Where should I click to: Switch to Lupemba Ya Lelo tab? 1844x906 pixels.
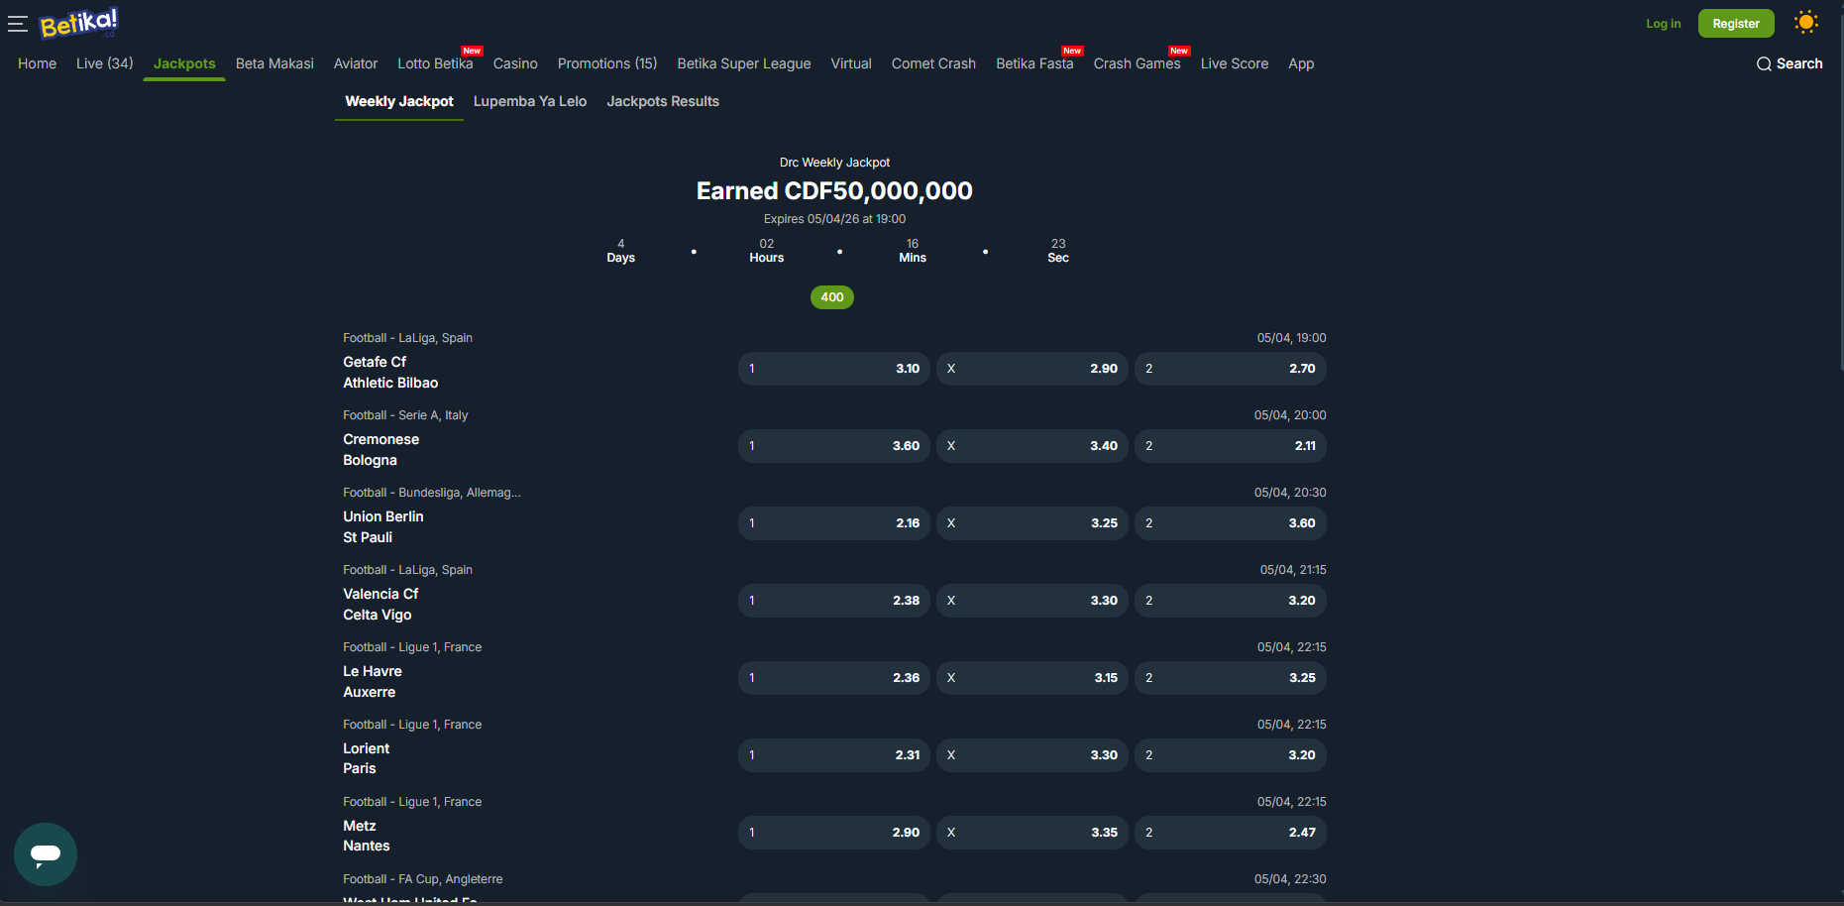click(x=530, y=101)
